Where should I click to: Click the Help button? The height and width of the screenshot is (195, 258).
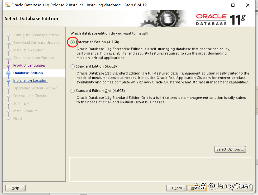click(x=15, y=188)
